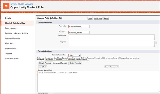
Task: Open Compact Layouts in the sidebar
Action: coord(12,38)
